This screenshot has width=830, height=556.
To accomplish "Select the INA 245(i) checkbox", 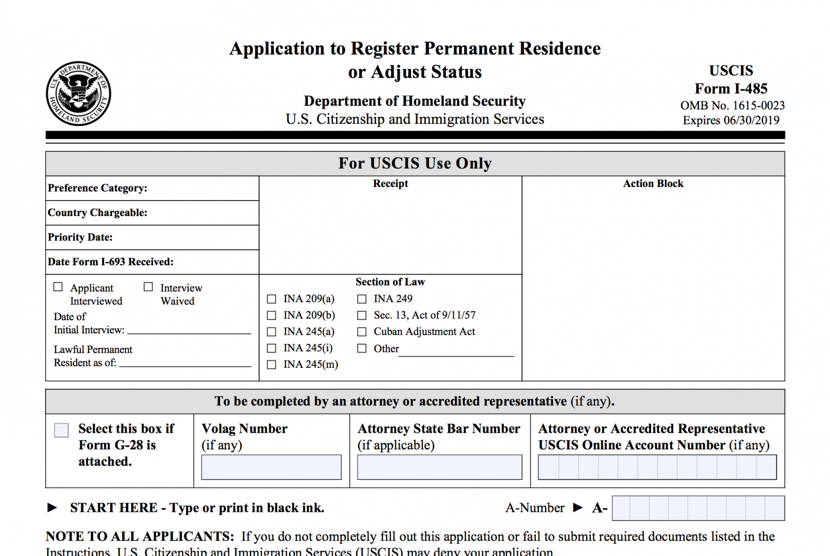I will tap(271, 348).
